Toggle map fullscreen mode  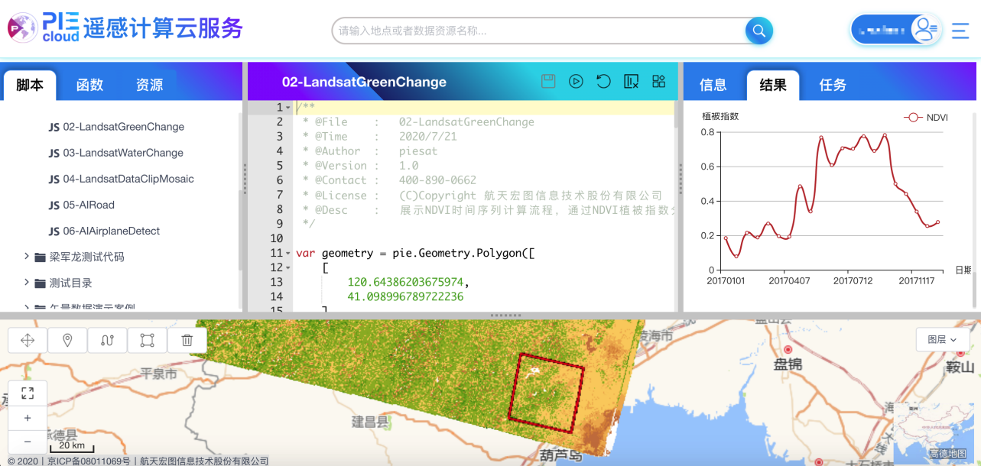coord(28,393)
